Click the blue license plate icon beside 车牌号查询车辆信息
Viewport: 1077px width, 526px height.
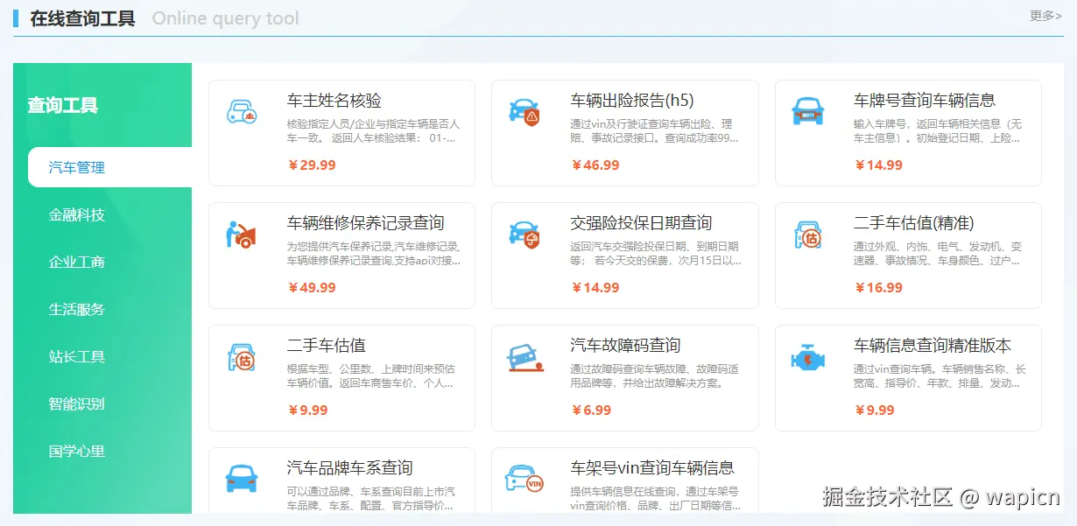(x=808, y=109)
